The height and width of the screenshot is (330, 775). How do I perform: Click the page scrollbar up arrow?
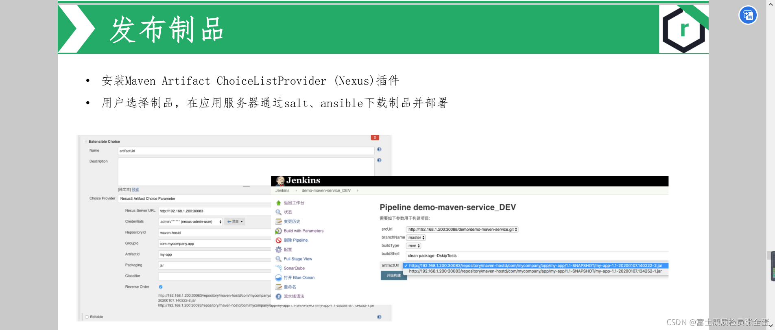(771, 4)
